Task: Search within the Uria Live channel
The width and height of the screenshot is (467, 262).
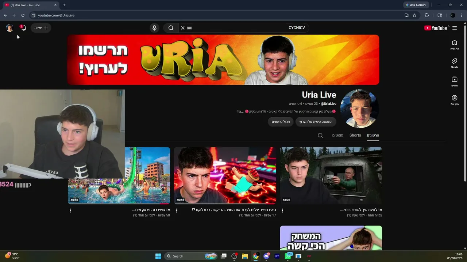Action: [320, 135]
